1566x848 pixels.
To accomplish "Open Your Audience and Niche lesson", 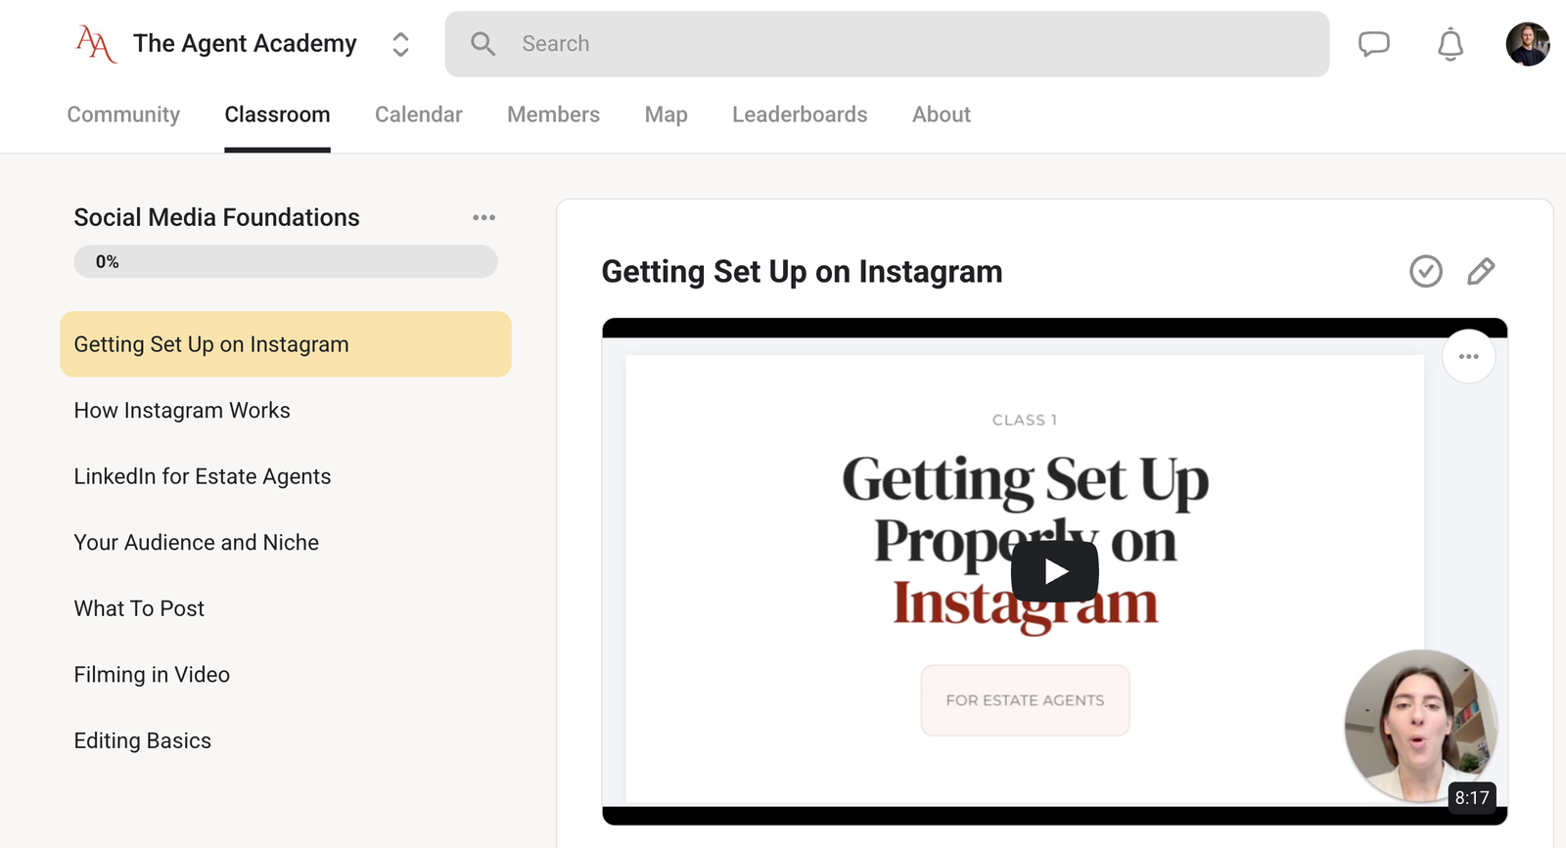I will (197, 543).
